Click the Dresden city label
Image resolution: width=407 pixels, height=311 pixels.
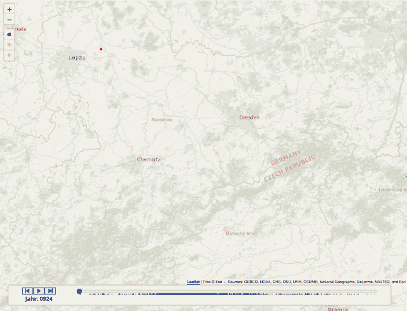(x=249, y=117)
